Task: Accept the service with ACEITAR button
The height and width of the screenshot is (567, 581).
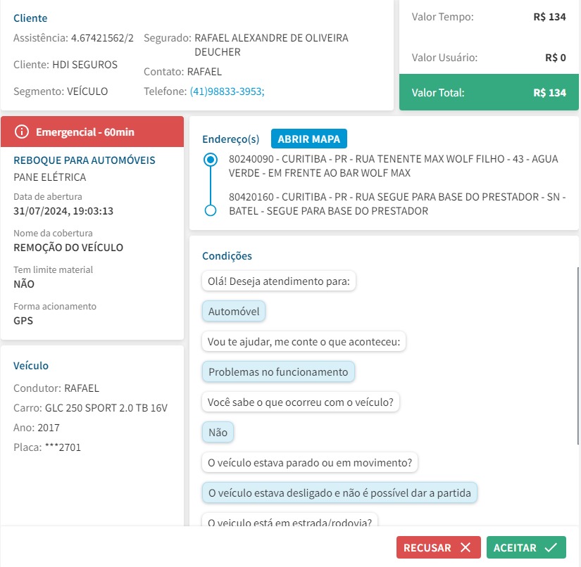Action: tap(526, 547)
